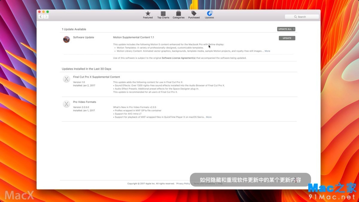Click the 'Audio Effect Presets' description line

pos(156,89)
